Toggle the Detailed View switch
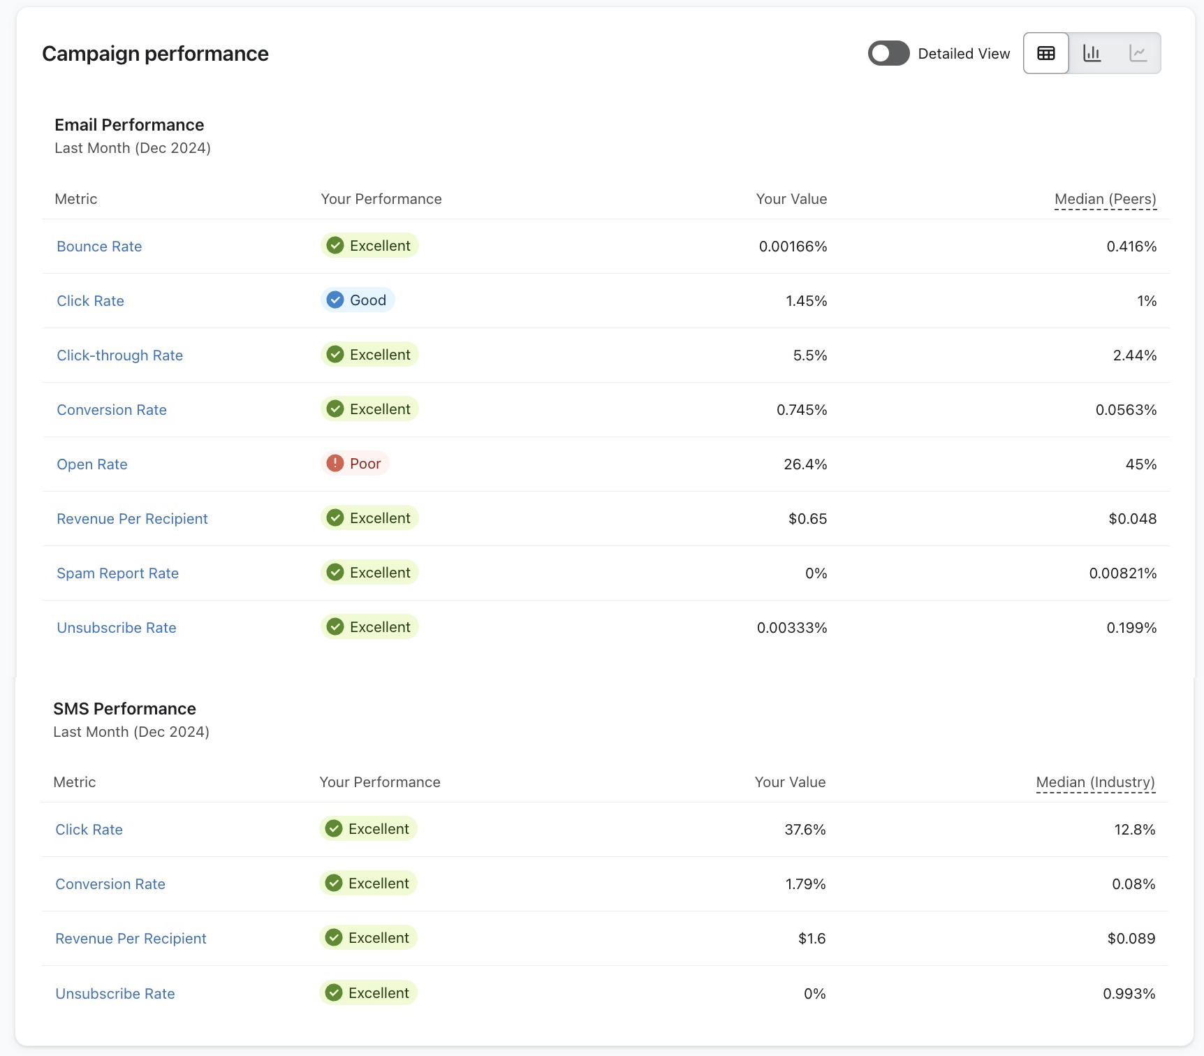This screenshot has height=1056, width=1204. [x=888, y=53]
